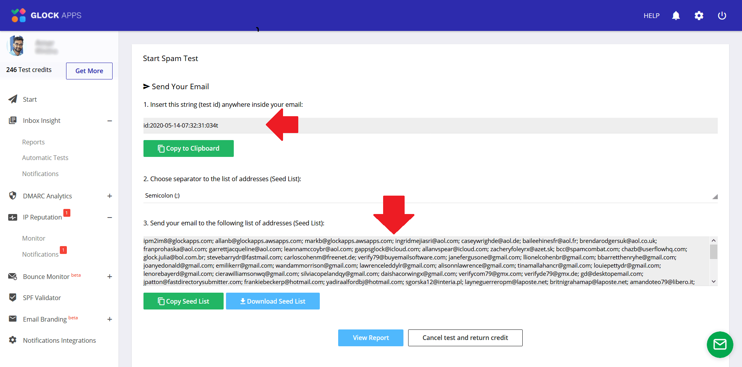
Task: Click the Glock Apps logo
Action: pyautogui.click(x=45, y=15)
